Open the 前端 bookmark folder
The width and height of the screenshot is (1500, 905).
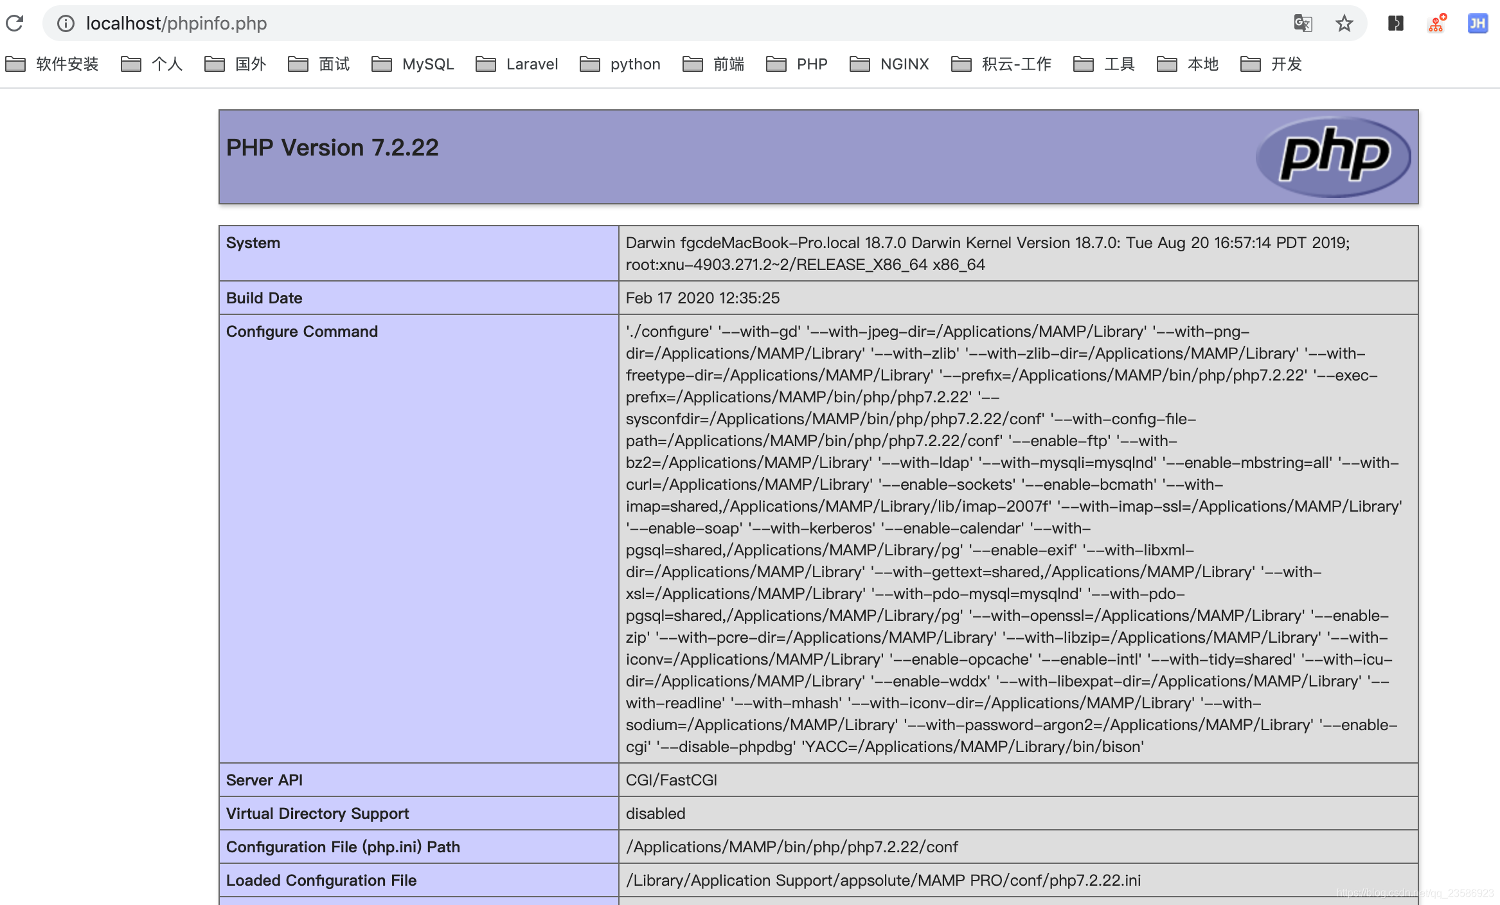(x=713, y=64)
